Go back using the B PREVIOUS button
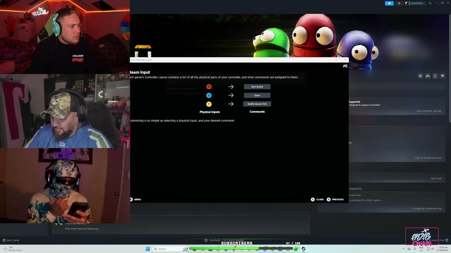The width and height of the screenshot is (451, 253). pyautogui.click(x=335, y=200)
